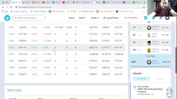The width and height of the screenshot is (177, 99).
Task: Go to Home in the navigation
Action: pyautogui.click(x=71, y=18)
